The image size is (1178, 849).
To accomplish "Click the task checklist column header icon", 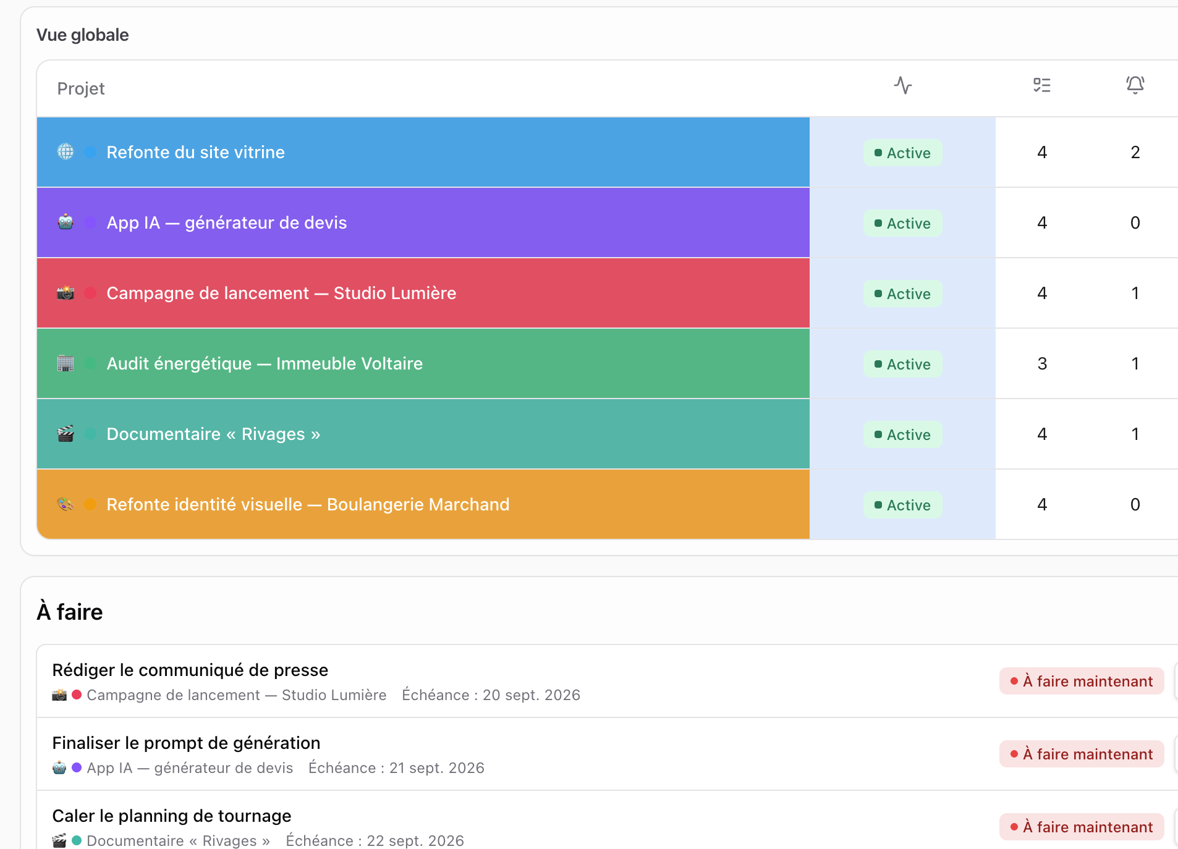I will click(1042, 85).
